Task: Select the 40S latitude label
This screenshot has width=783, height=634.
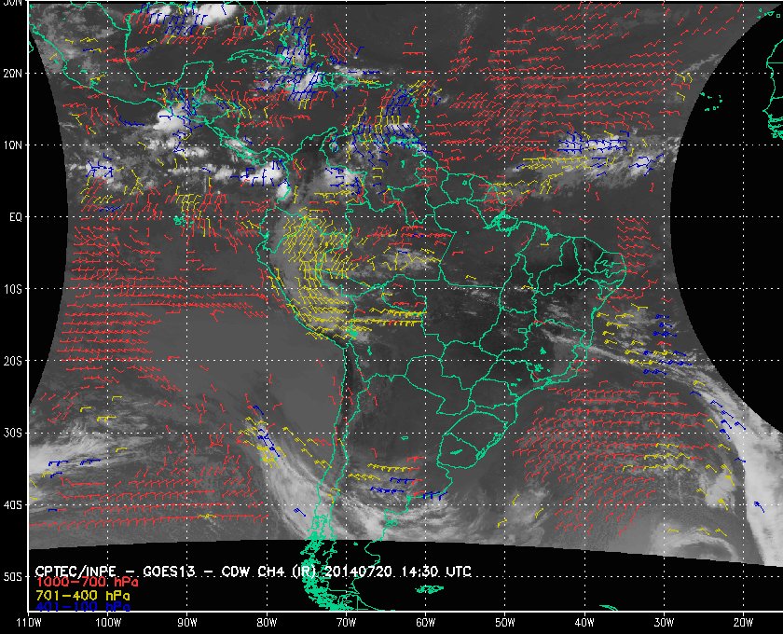Action: tap(12, 504)
